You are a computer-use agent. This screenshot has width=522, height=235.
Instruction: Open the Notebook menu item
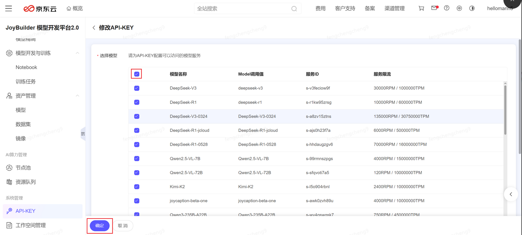(x=26, y=67)
